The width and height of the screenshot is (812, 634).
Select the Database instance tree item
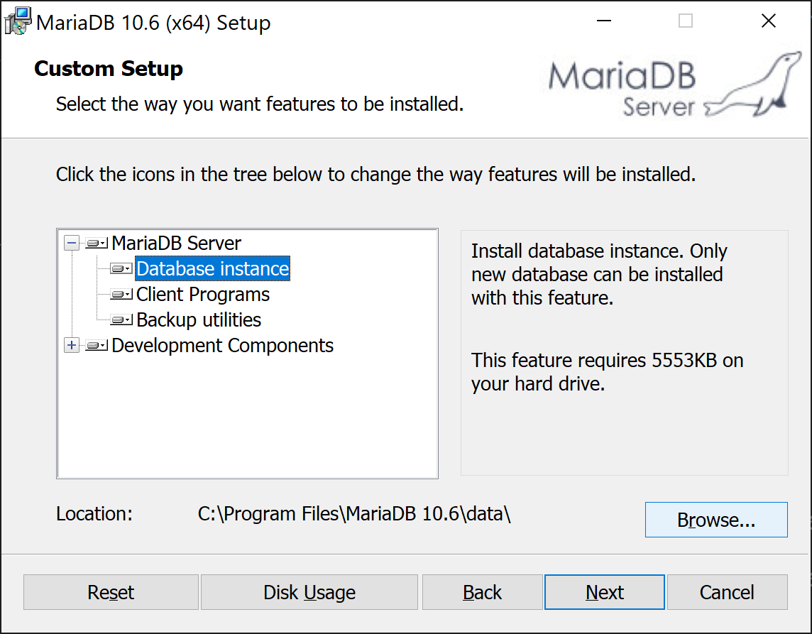tap(212, 269)
